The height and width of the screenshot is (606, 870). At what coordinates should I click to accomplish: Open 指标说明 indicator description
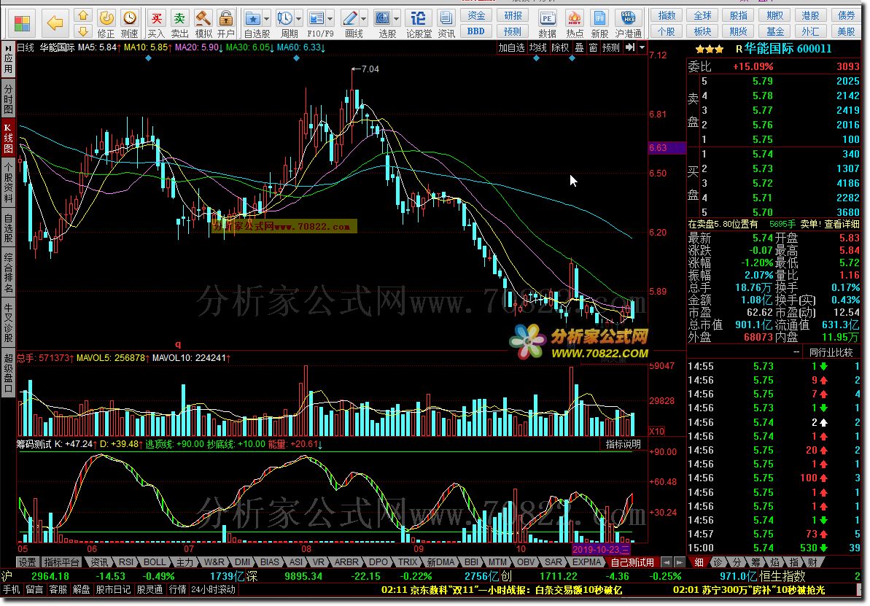[623, 444]
